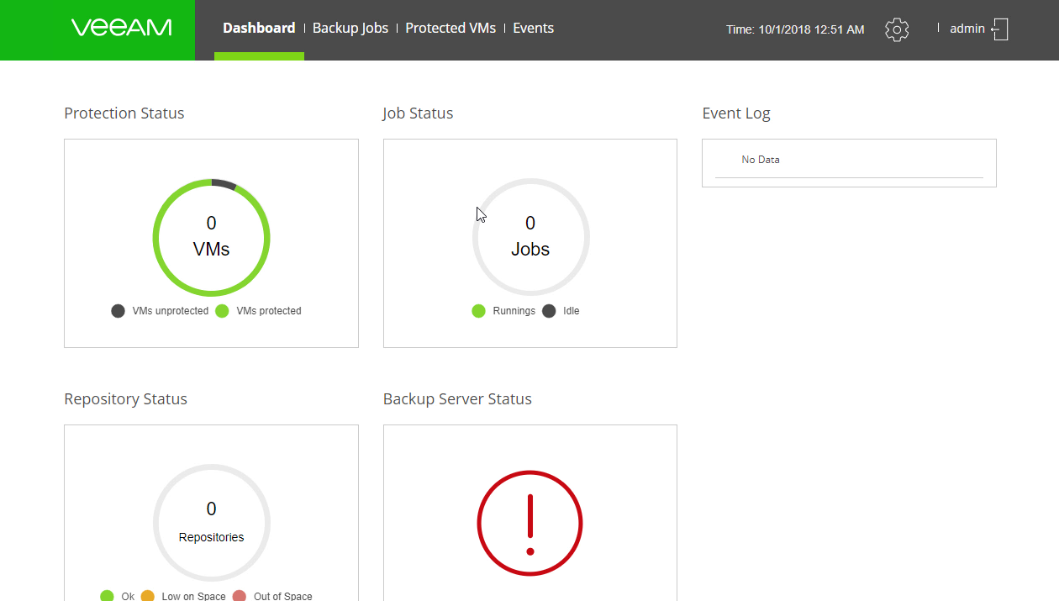Click the Runnings legend label

tap(514, 311)
